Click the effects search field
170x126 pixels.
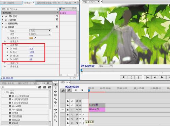(x=19, y=87)
